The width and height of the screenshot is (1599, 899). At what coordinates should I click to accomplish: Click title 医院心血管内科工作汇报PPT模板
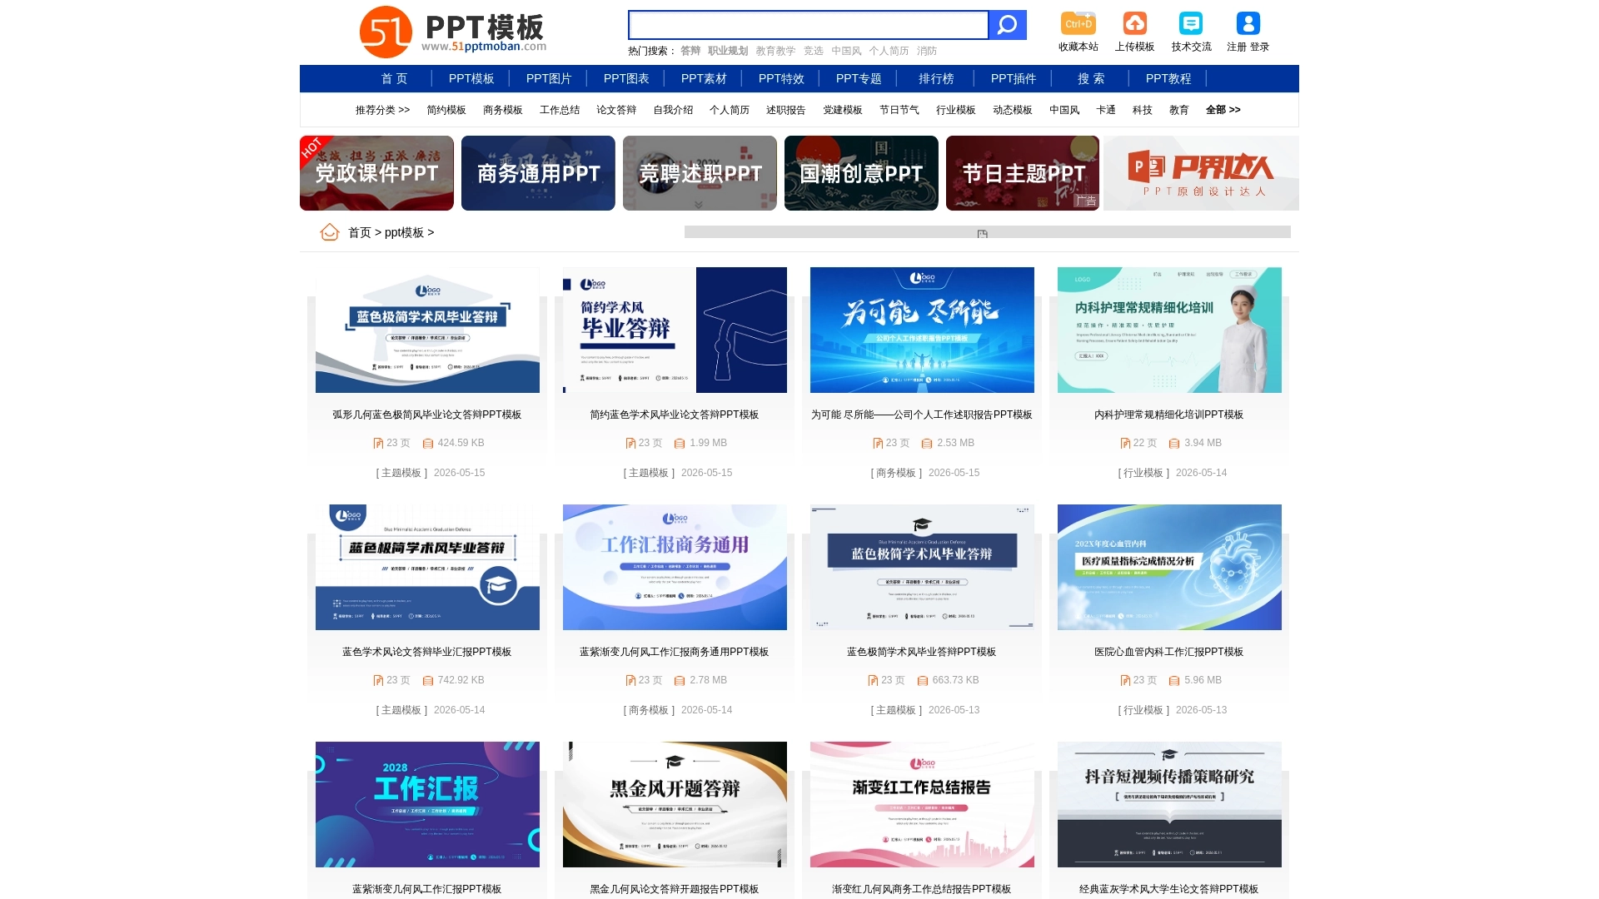pyautogui.click(x=1168, y=652)
